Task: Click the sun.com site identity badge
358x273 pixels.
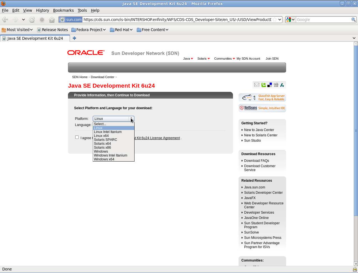Action: coord(71,20)
